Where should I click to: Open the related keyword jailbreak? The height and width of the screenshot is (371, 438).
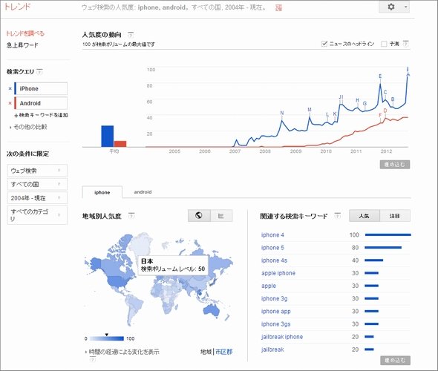[x=272, y=349]
